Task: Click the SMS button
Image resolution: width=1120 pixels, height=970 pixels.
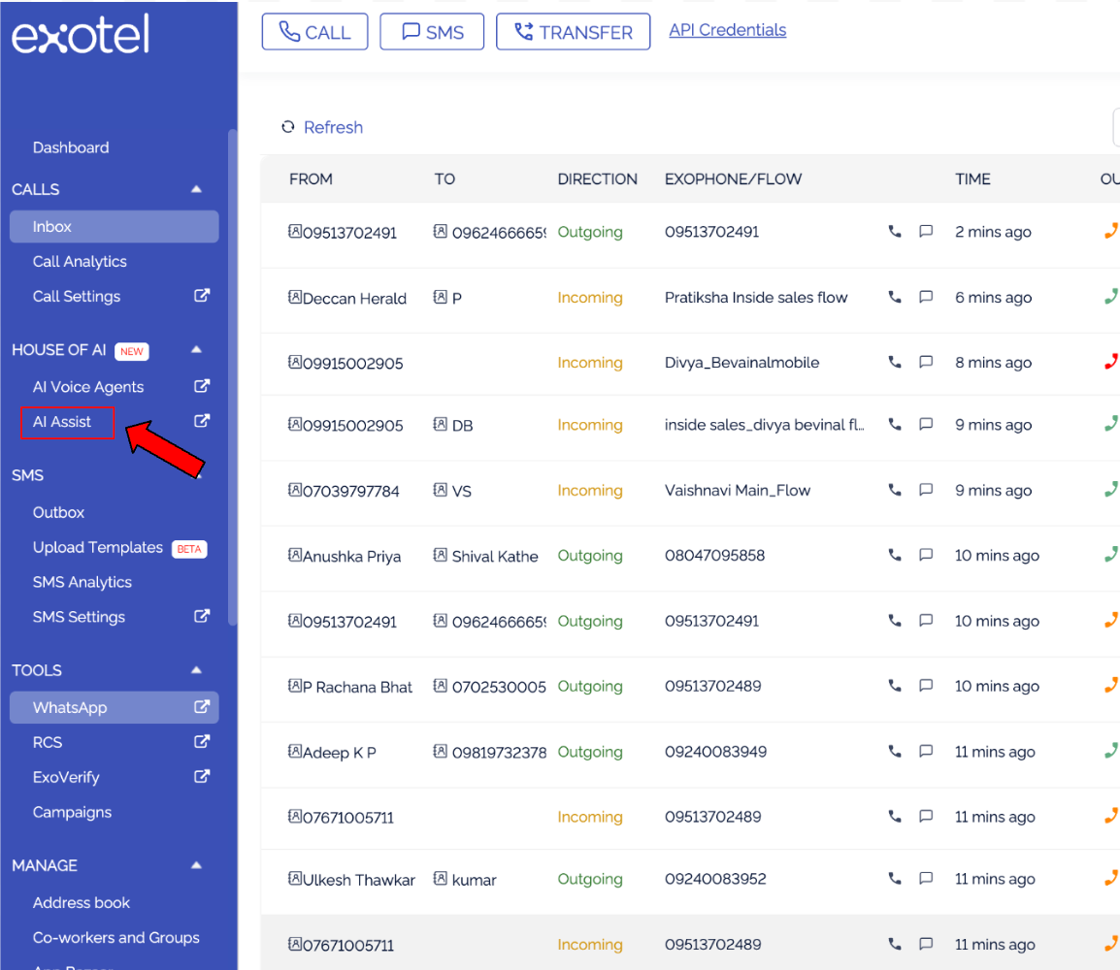Action: 432,32
